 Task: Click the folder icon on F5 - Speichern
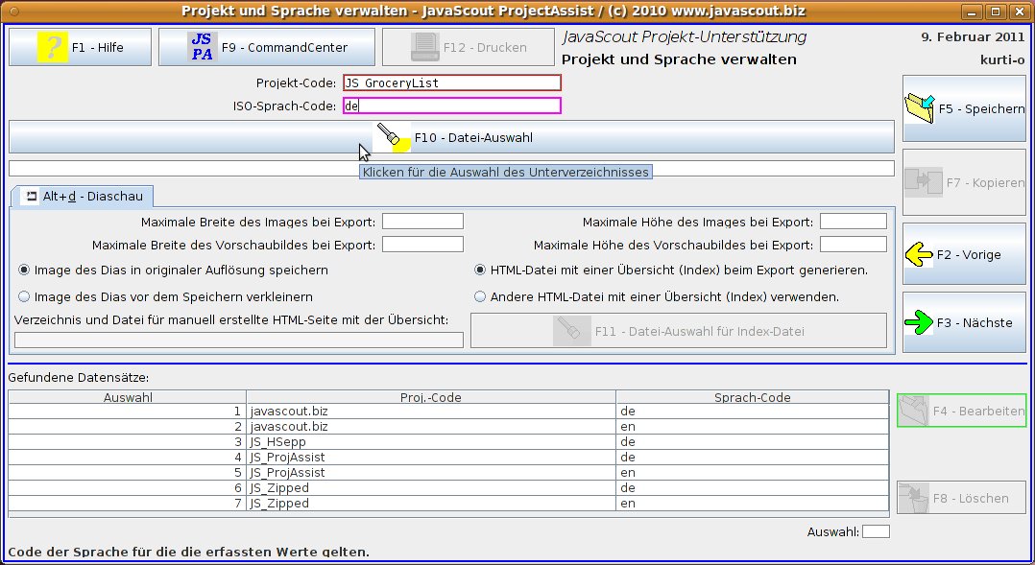[x=920, y=108]
